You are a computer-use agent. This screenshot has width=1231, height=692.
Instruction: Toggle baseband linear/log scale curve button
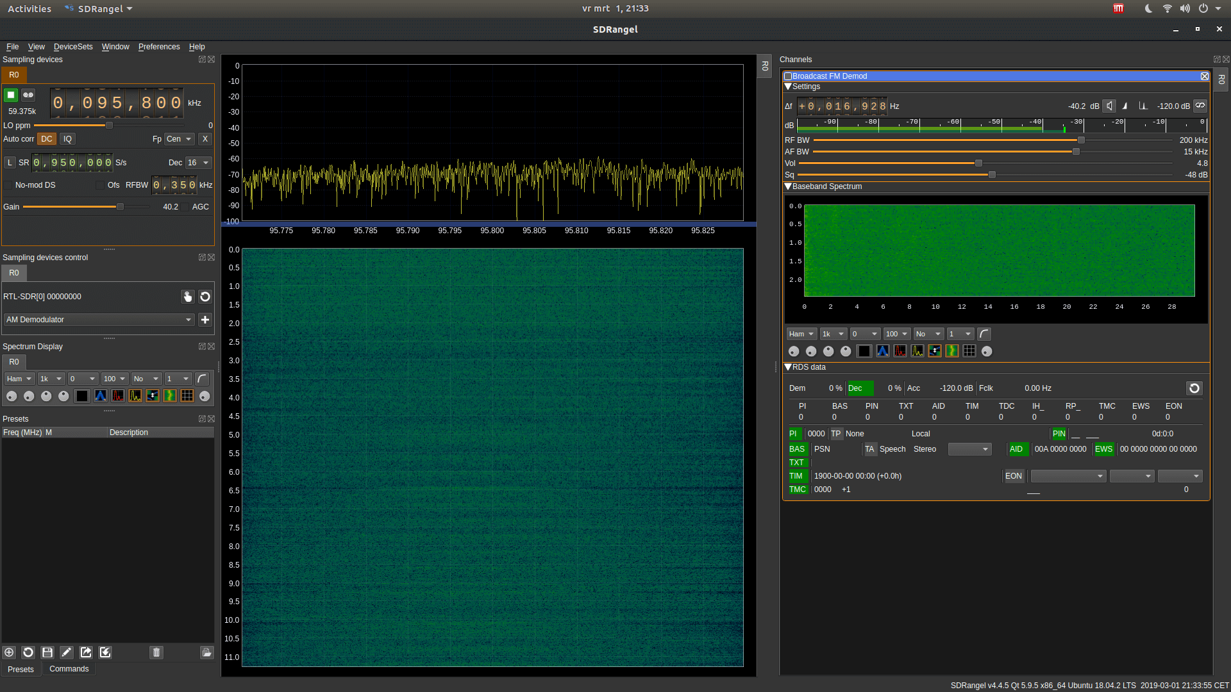(x=984, y=334)
